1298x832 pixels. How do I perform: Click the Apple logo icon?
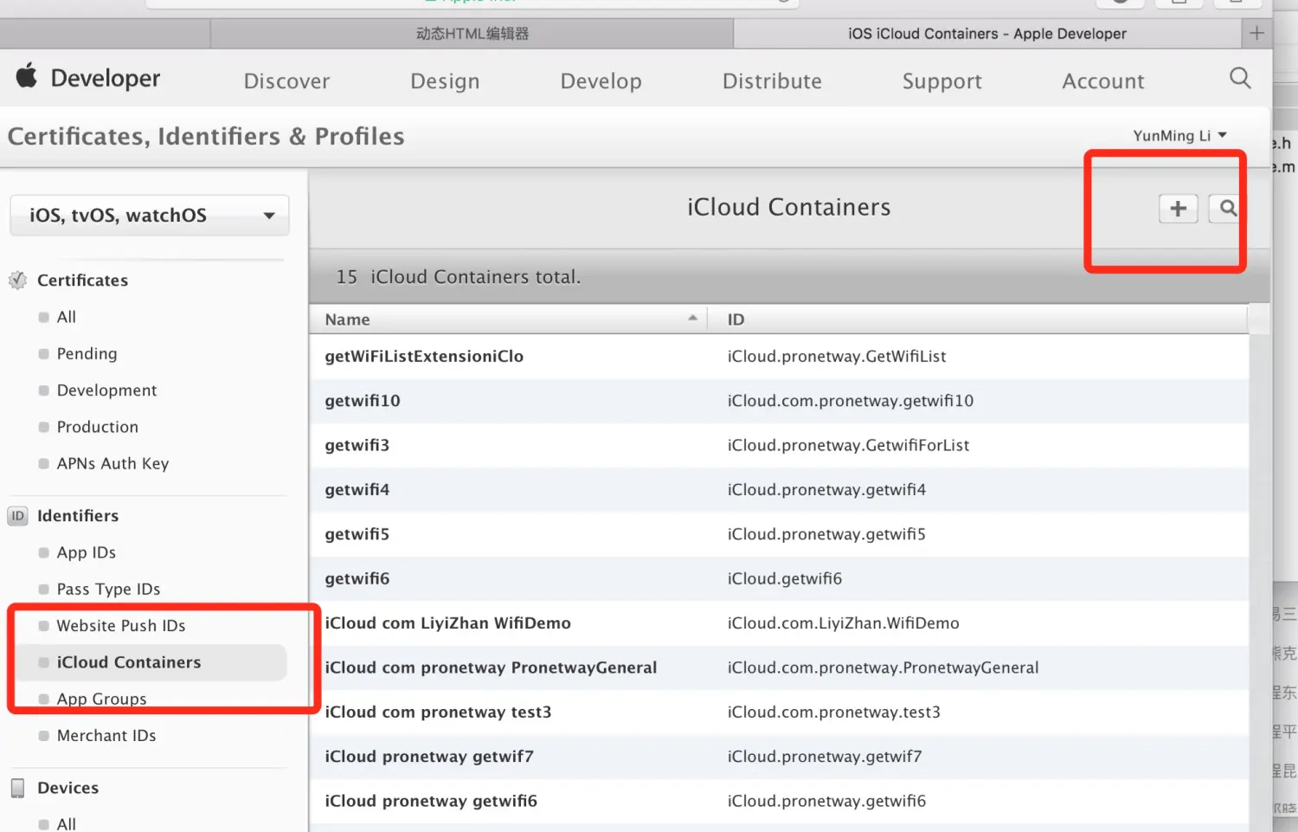click(27, 76)
